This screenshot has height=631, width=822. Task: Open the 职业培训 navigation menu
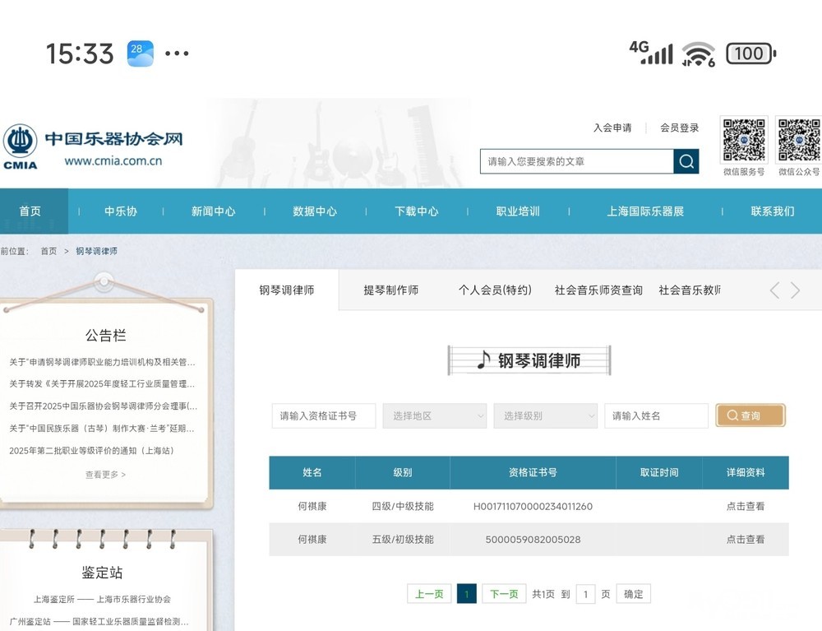click(x=518, y=211)
